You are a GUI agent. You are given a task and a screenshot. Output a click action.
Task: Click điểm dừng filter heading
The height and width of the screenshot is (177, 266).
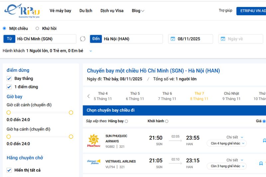(x=18, y=70)
